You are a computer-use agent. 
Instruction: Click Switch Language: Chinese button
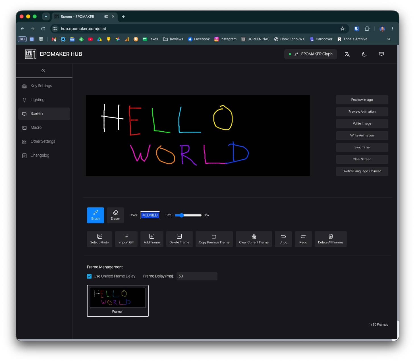tap(362, 171)
